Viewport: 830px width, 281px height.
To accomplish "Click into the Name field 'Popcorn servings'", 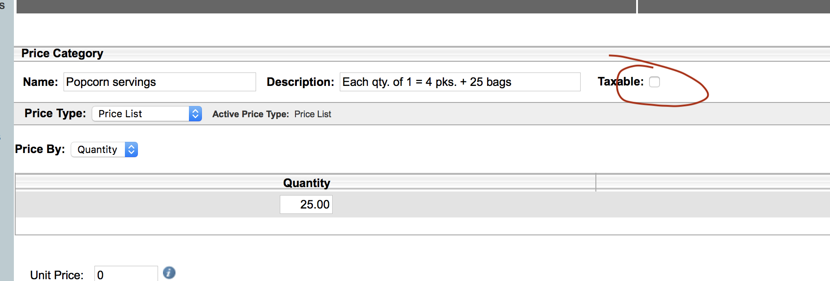I will point(159,82).
